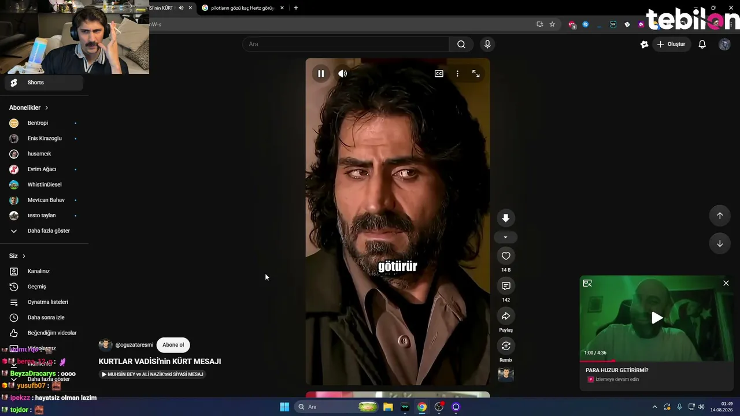Click İzlemeye devam edin in miniplayer
740x416 pixels.
pyautogui.click(x=617, y=380)
